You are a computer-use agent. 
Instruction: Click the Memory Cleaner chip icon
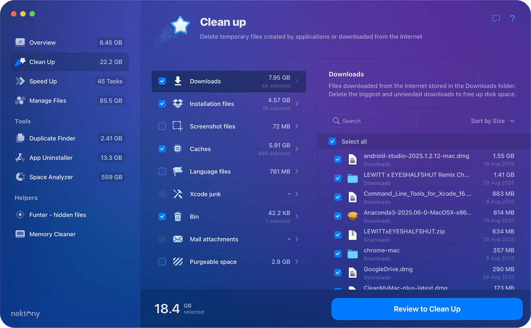click(x=20, y=234)
